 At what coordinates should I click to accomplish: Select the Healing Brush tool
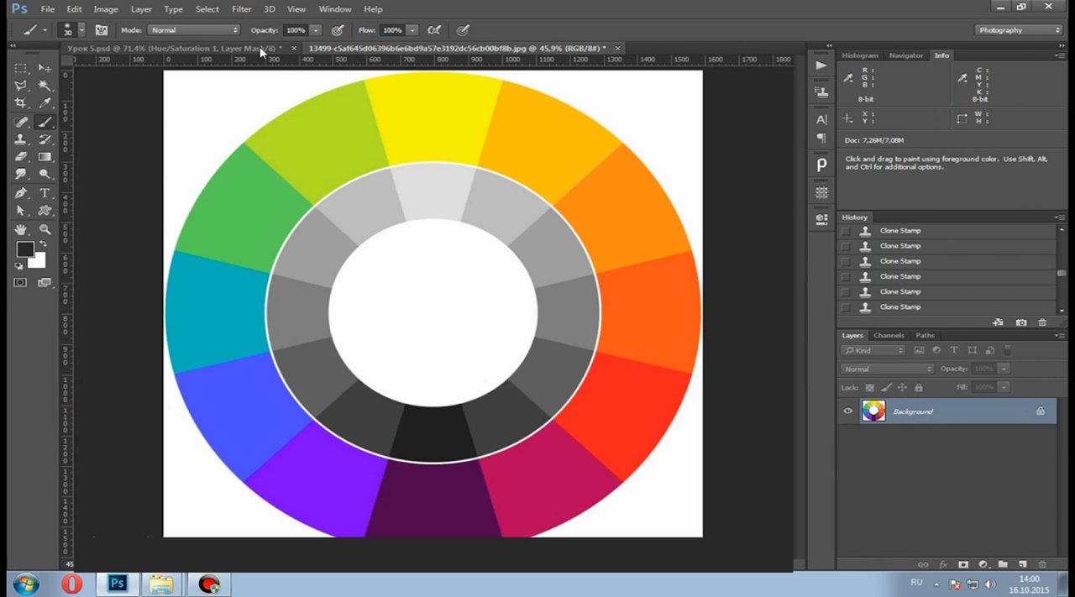[x=21, y=122]
